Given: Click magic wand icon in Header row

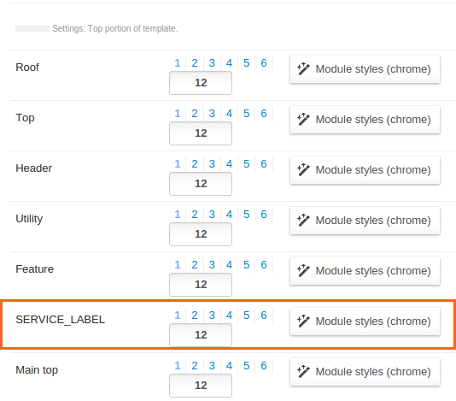Looking at the screenshot, I should [x=303, y=170].
